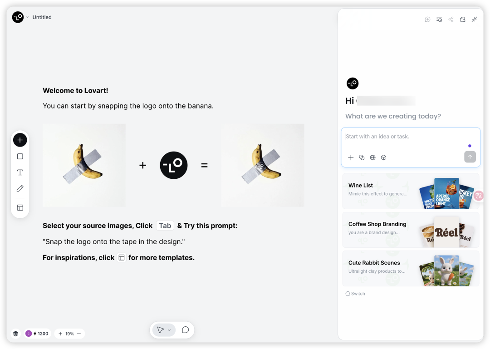Start a new chat icon
This screenshot has height=349, width=490.
427,20
